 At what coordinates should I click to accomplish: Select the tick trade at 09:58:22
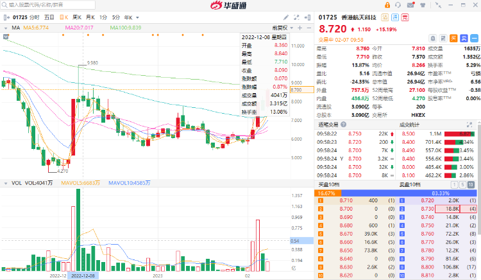click(355, 134)
